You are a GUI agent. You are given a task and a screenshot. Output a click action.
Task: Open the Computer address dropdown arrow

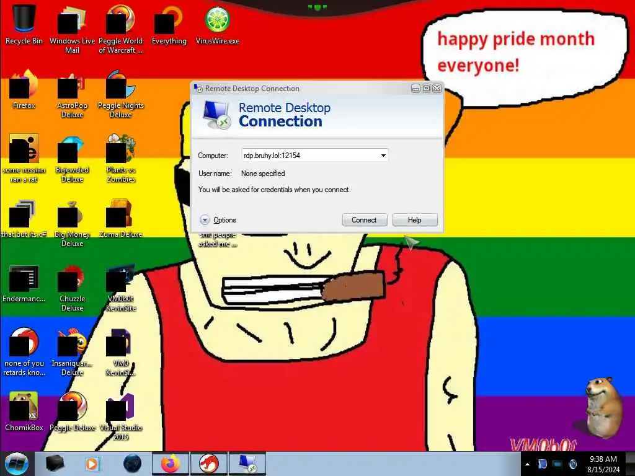tap(383, 156)
